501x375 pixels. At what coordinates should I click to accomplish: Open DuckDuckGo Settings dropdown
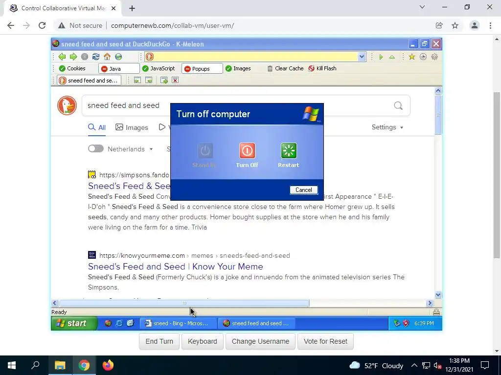point(387,127)
